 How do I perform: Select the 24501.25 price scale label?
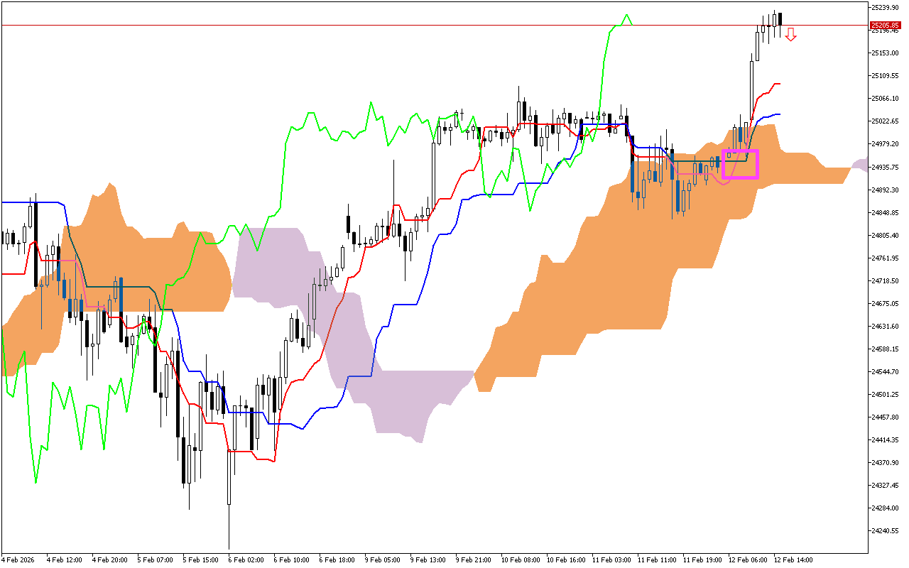(x=885, y=395)
